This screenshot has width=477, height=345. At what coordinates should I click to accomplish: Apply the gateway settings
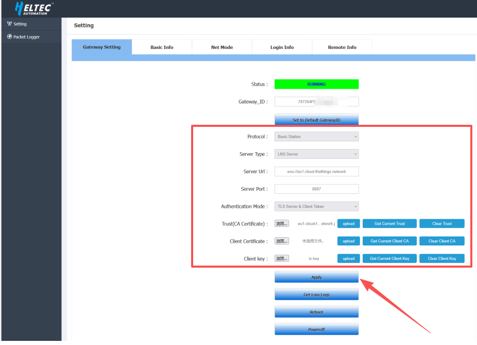pos(316,277)
